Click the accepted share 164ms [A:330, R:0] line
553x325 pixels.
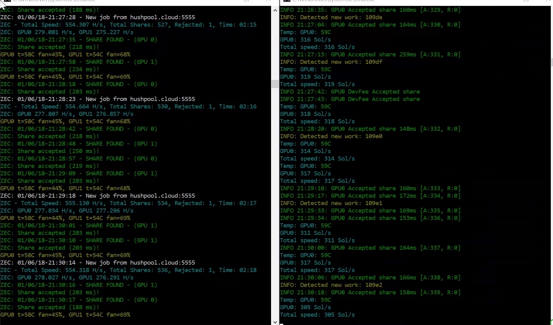(x=370, y=25)
